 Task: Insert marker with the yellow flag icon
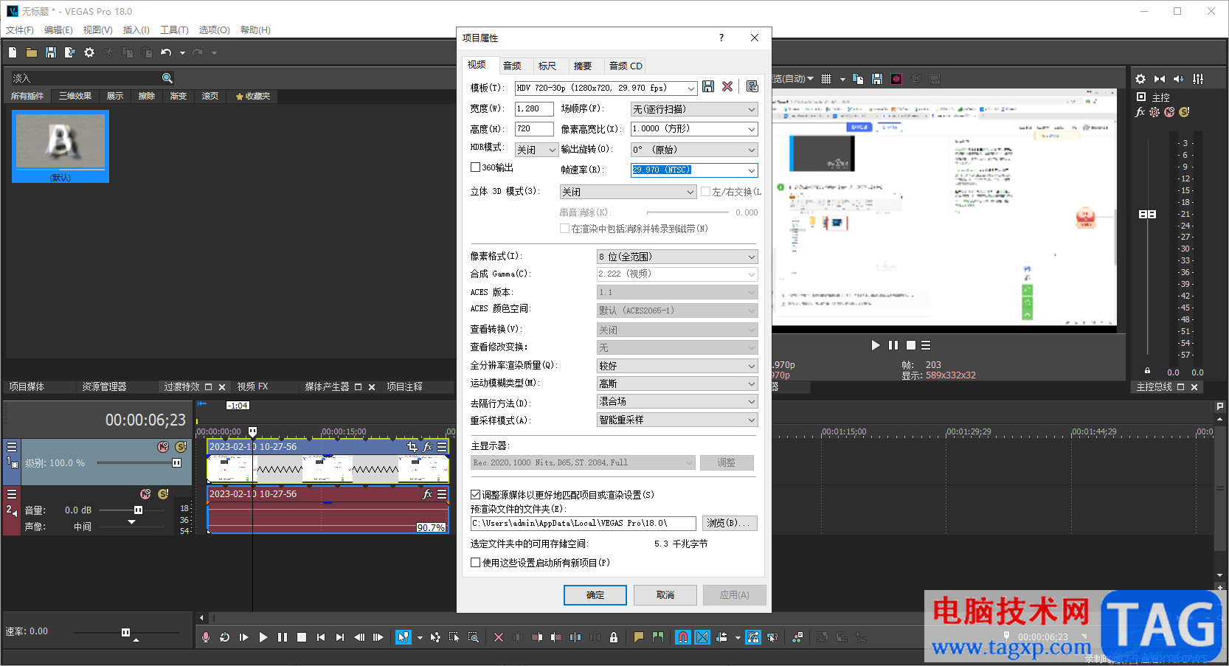click(x=639, y=637)
